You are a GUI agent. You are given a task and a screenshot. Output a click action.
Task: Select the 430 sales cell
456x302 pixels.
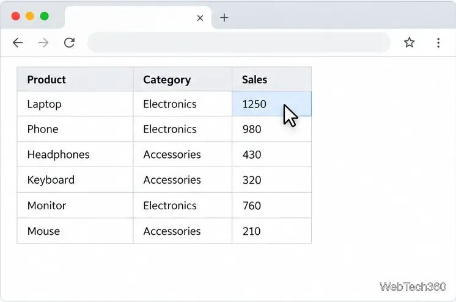[271, 154]
